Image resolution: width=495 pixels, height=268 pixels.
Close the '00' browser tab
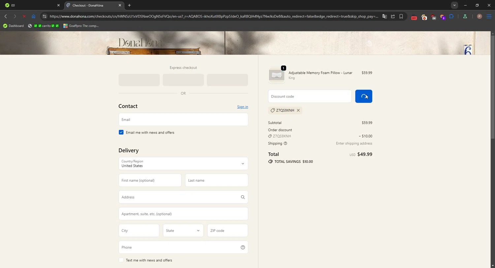click(58, 5)
